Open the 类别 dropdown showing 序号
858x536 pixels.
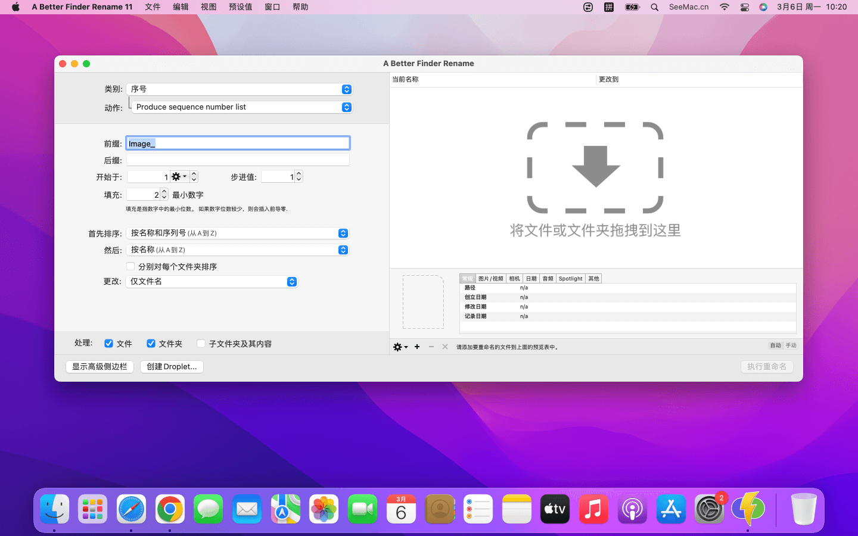[239, 89]
